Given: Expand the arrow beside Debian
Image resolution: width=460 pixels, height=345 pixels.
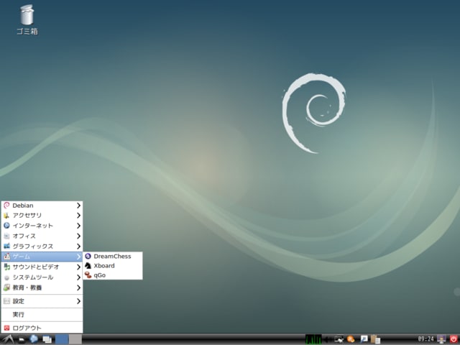Looking at the screenshot, I should point(78,206).
